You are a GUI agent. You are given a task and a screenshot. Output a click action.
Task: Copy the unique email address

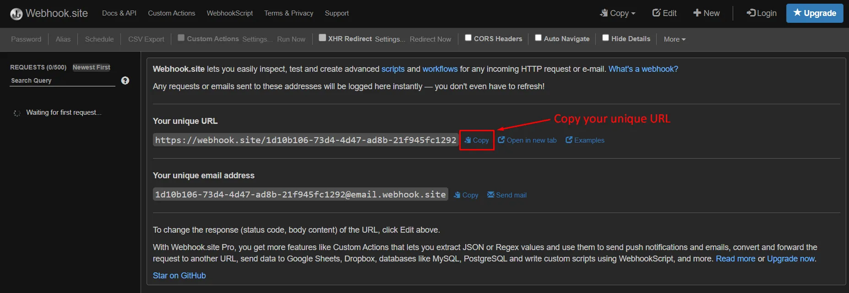(466, 195)
